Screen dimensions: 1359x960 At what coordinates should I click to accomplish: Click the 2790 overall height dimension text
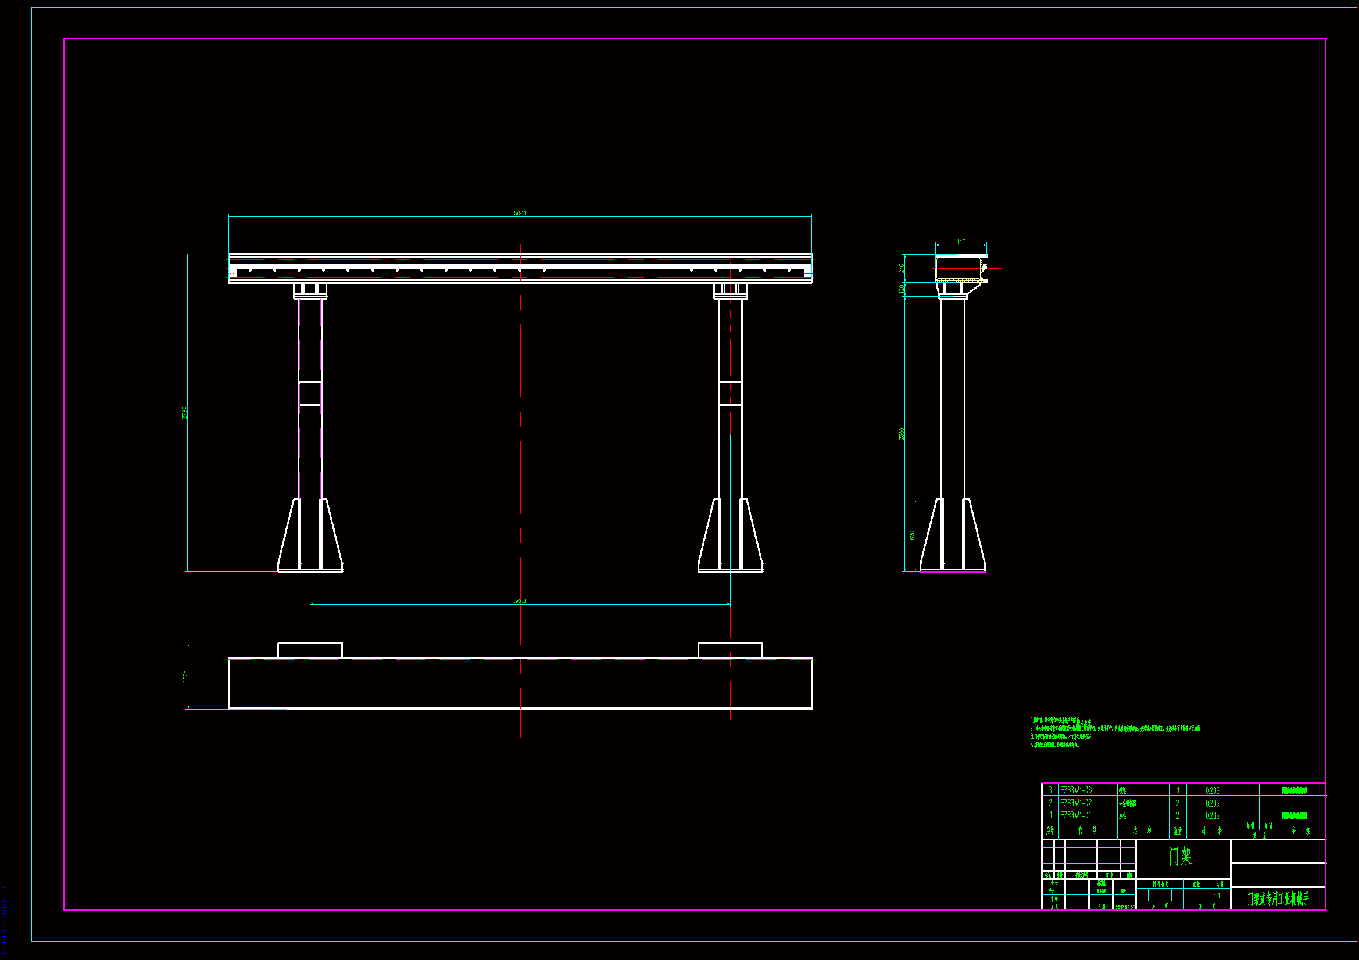tap(184, 412)
